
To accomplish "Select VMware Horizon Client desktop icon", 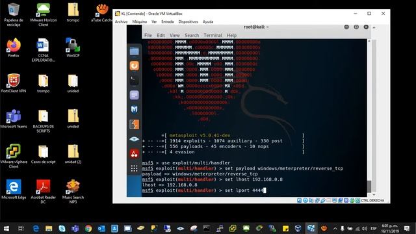I will coord(44,14).
